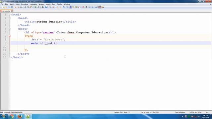The width and height of the screenshot is (212, 119).
Task: Click the "Learn More" string on line 8
Action: (54, 40)
